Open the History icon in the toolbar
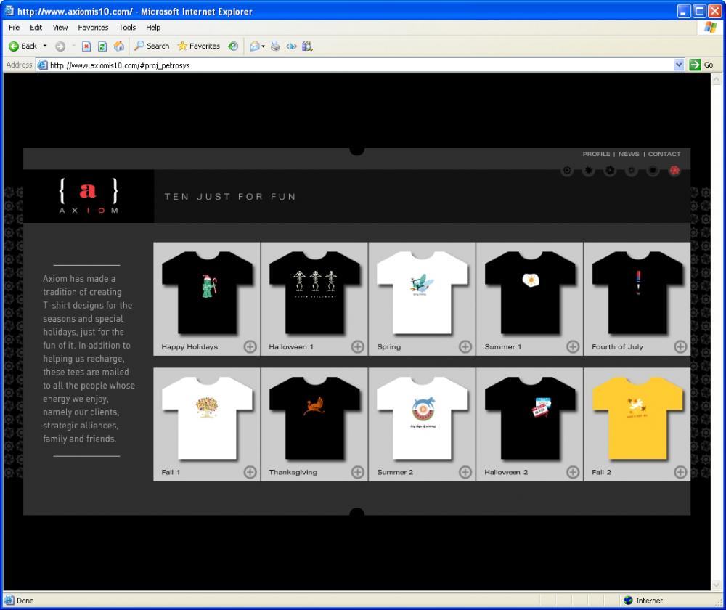Viewport: 726px width, 610px height. pos(233,46)
